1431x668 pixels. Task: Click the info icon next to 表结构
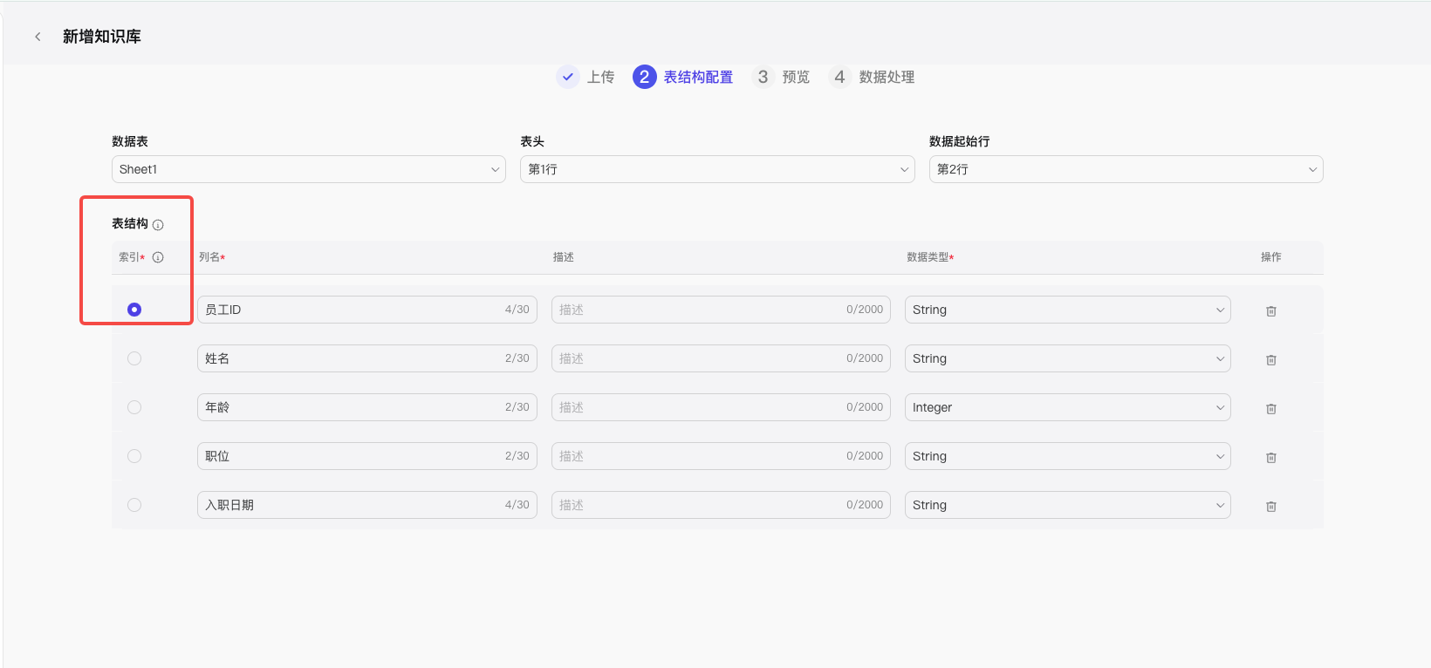pyautogui.click(x=158, y=225)
